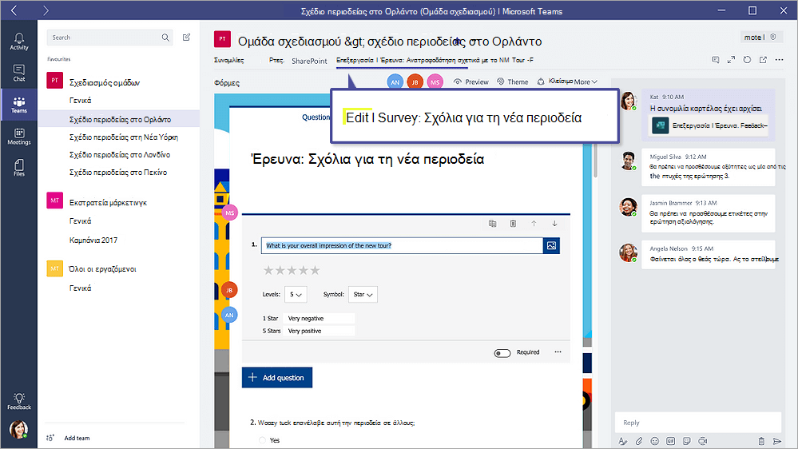Open the Σχέδιο περιοδείας στο Λονδίνο channel
This screenshot has height=449, width=798.
pos(119,154)
